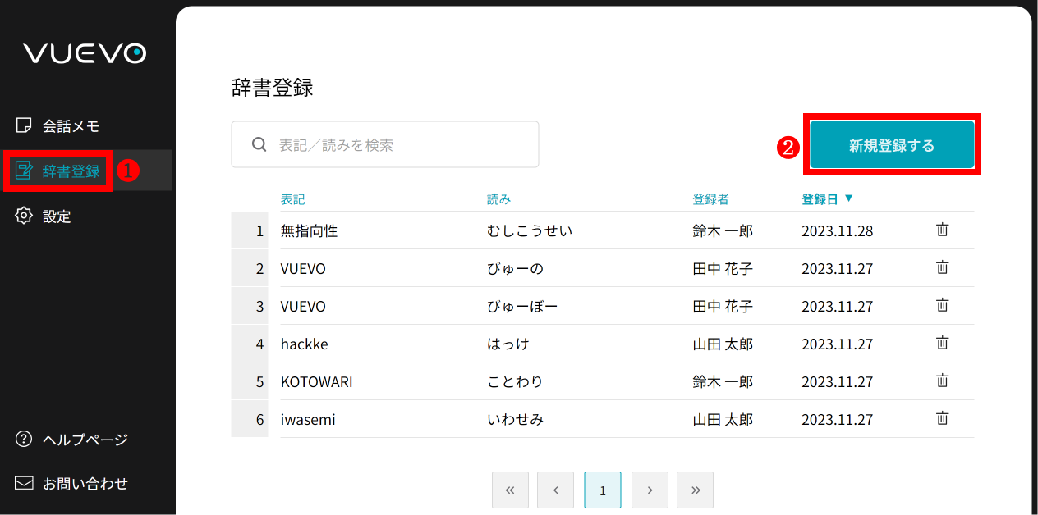Select page 1 in the pagination

(603, 490)
